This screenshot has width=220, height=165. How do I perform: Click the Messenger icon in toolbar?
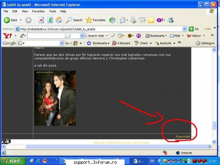170,20
